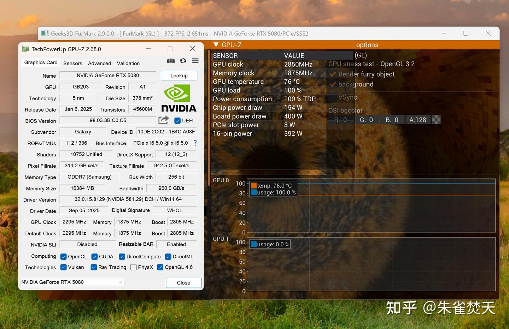Take a screenshot with GPU-Z camera icon

(x=171, y=61)
